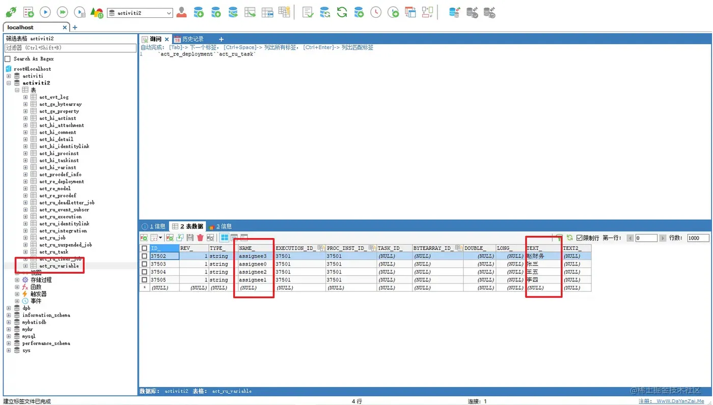Go to next page of rows arrow
The width and height of the screenshot is (713, 405).
(x=663, y=238)
